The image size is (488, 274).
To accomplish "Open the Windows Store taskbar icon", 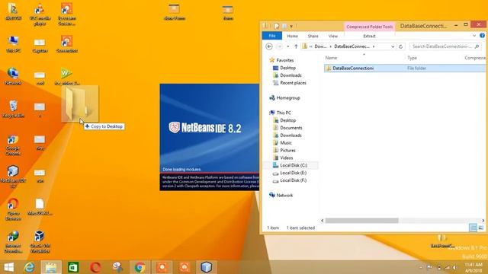I will click(73, 267).
